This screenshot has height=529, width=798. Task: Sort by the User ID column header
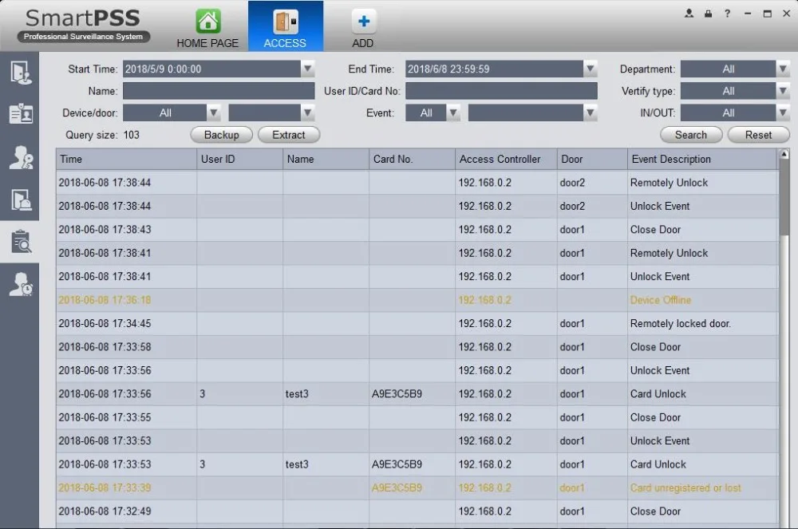tap(239, 160)
